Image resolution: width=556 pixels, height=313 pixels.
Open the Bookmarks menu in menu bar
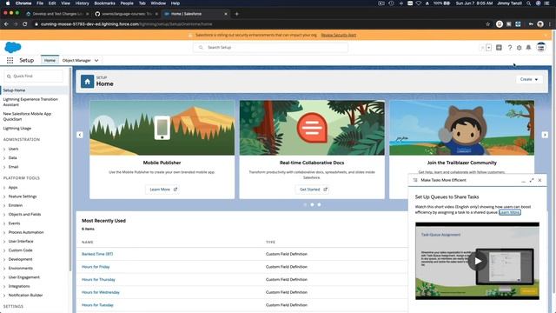(x=104, y=3)
